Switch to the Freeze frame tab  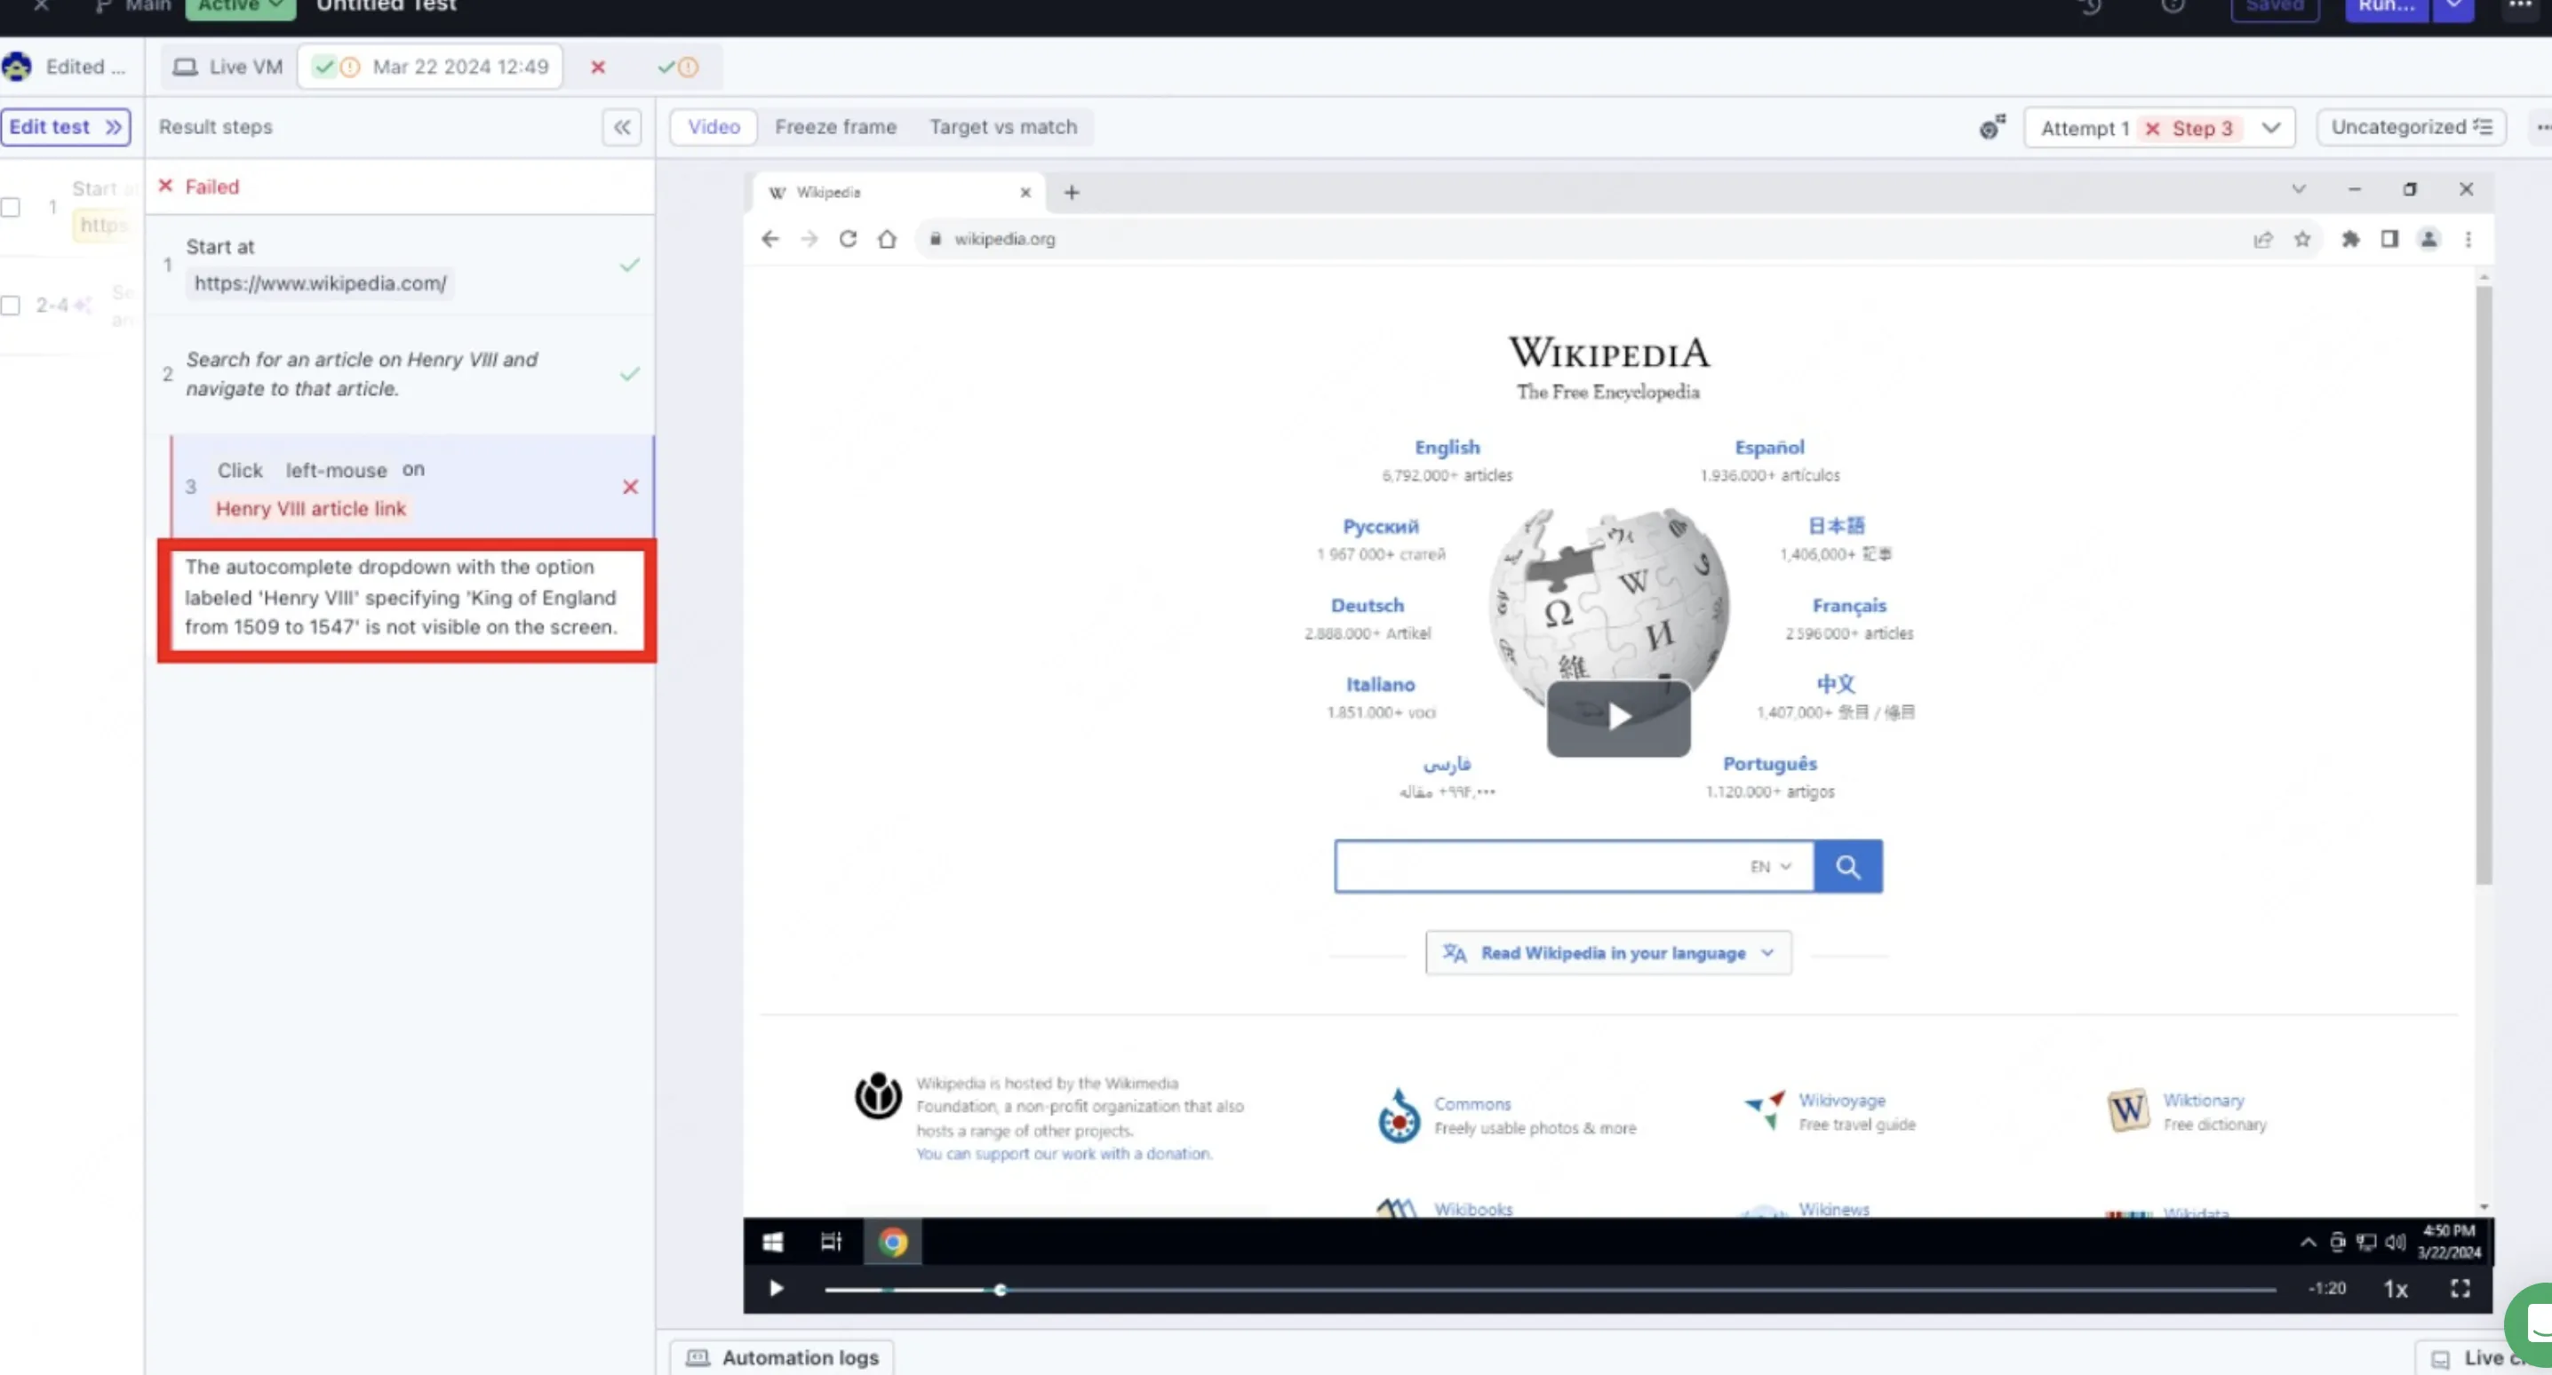pyautogui.click(x=835, y=127)
